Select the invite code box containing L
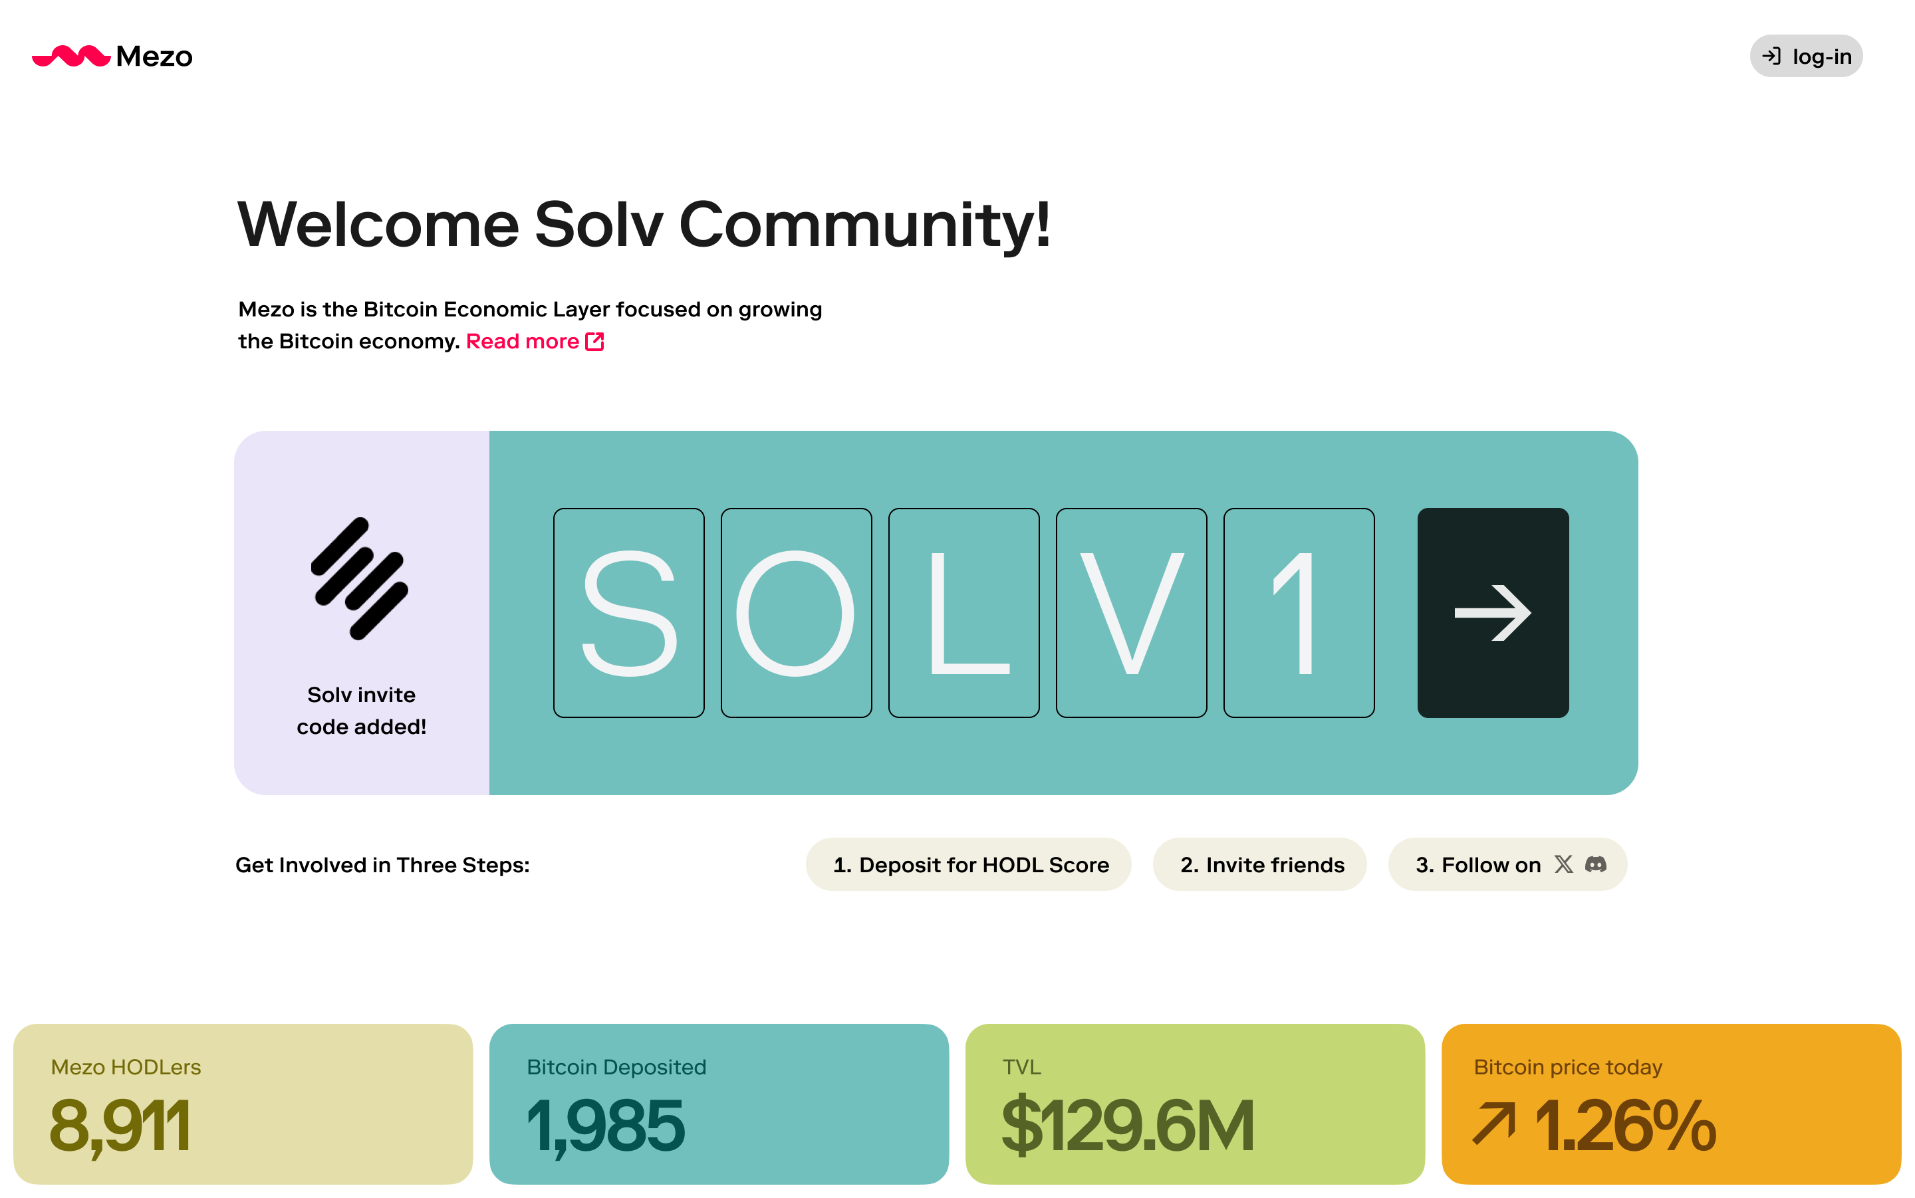 pyautogui.click(x=964, y=612)
